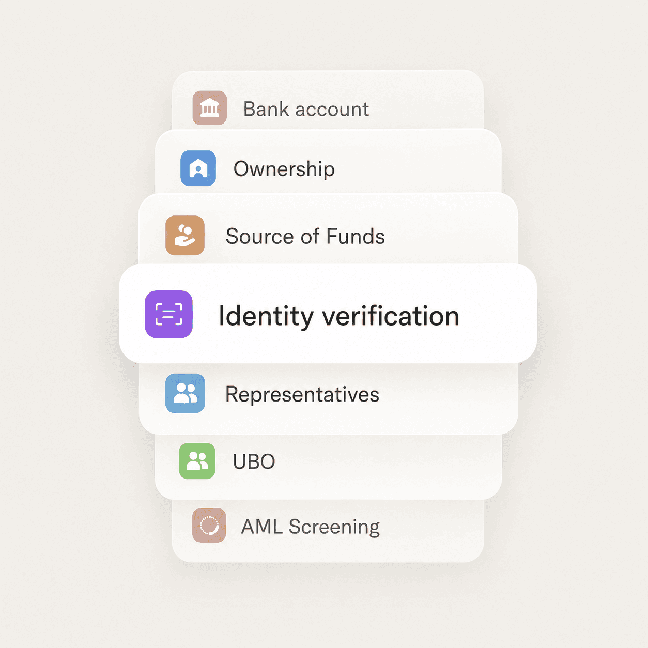Choose the Representatives label text
The height and width of the screenshot is (648, 648).
click(302, 395)
